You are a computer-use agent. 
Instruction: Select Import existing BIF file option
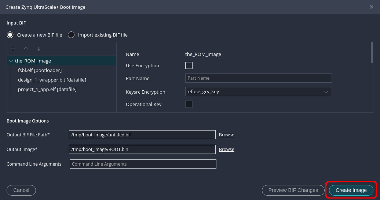71,35
